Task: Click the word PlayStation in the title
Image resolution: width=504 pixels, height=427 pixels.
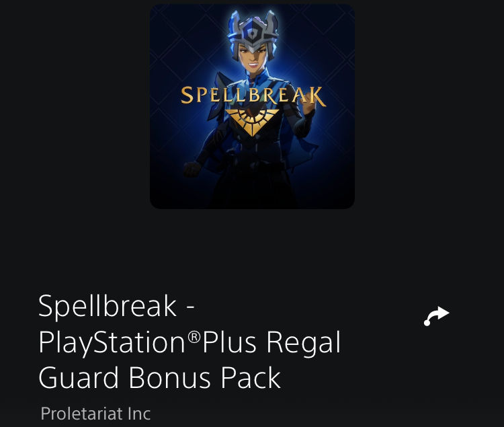Action: coord(112,344)
